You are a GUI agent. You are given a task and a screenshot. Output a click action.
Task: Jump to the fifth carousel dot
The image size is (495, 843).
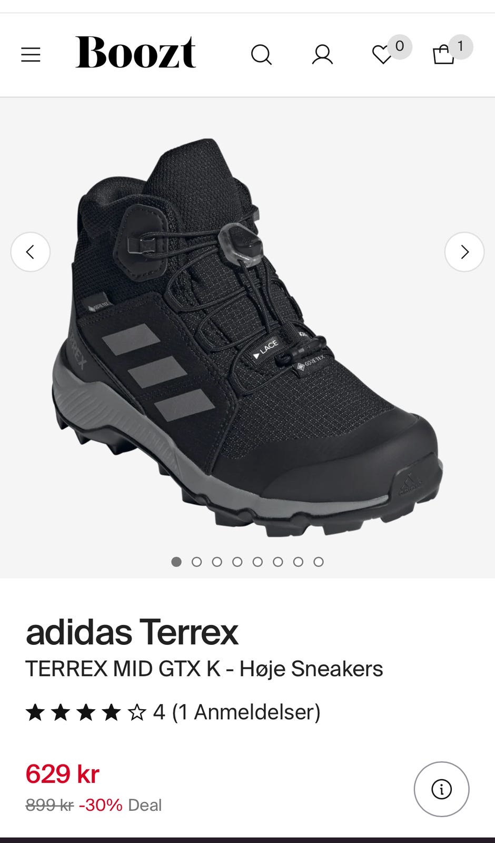pos(258,562)
